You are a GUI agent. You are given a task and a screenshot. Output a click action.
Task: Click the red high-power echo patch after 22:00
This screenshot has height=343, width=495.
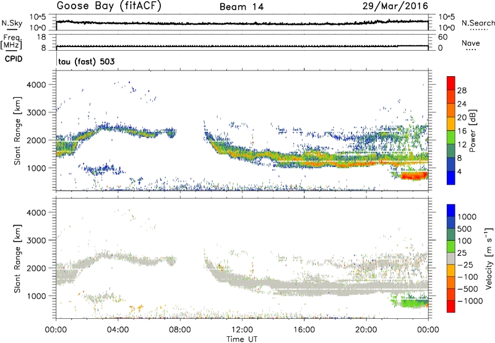pyautogui.click(x=414, y=175)
